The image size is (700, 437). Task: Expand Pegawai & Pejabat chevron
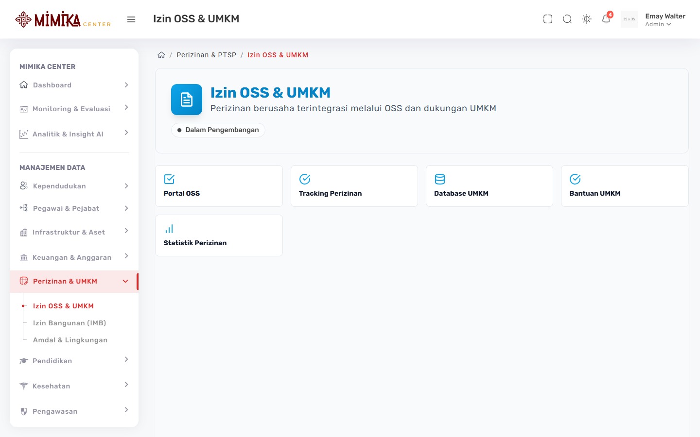click(x=126, y=208)
